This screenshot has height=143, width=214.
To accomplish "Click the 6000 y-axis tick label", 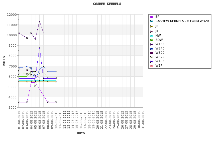I will 13,77.
